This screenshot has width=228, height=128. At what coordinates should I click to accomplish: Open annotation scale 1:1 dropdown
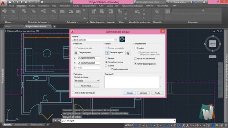click(192, 125)
